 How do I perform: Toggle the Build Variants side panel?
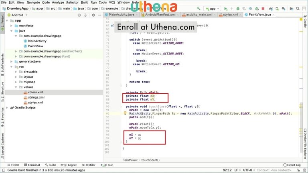coord(2,65)
